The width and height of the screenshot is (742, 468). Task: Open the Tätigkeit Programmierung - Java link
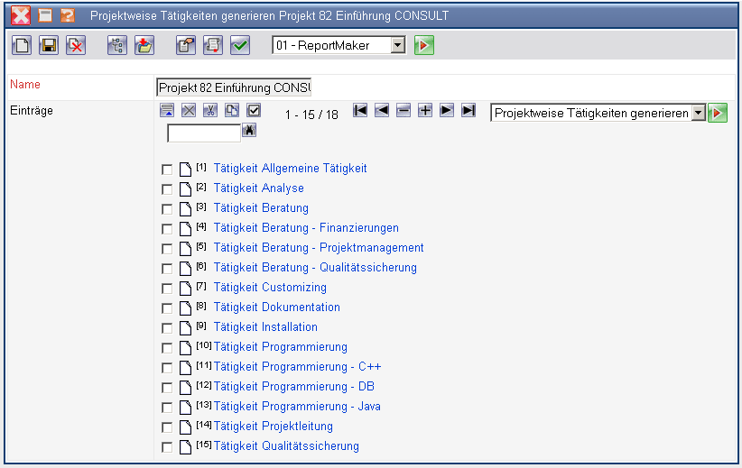click(x=297, y=407)
